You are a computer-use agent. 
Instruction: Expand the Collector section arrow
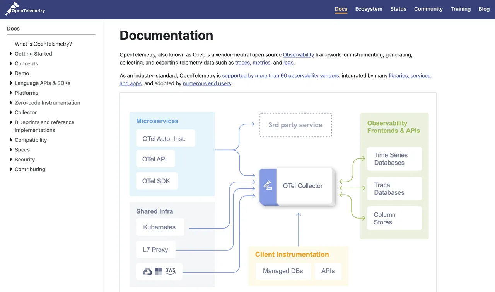pyautogui.click(x=11, y=112)
